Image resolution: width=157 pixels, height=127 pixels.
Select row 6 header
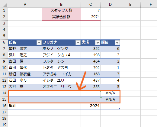pyautogui.click(x=4, y=42)
